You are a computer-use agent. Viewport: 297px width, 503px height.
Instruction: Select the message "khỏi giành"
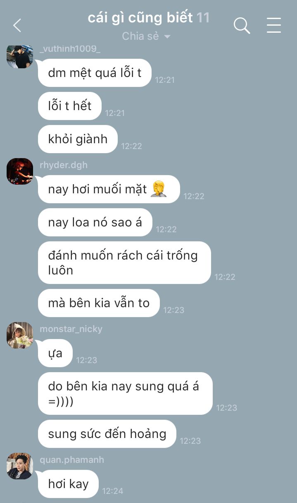[78, 139]
